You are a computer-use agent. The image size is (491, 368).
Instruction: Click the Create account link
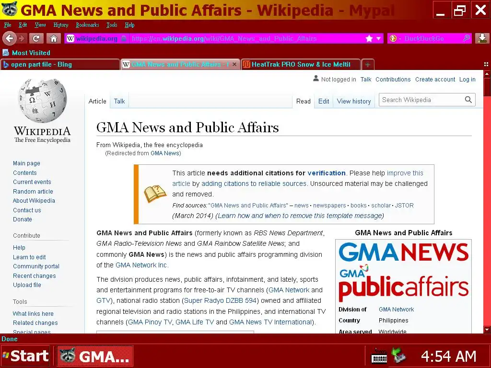coord(435,80)
